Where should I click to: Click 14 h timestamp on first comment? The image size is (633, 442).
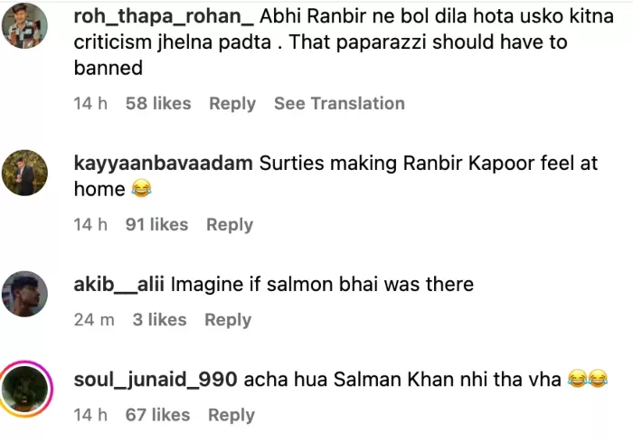[x=90, y=104]
